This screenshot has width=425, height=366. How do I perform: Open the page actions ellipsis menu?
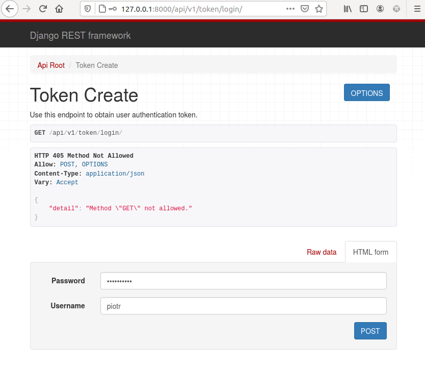[x=290, y=9]
